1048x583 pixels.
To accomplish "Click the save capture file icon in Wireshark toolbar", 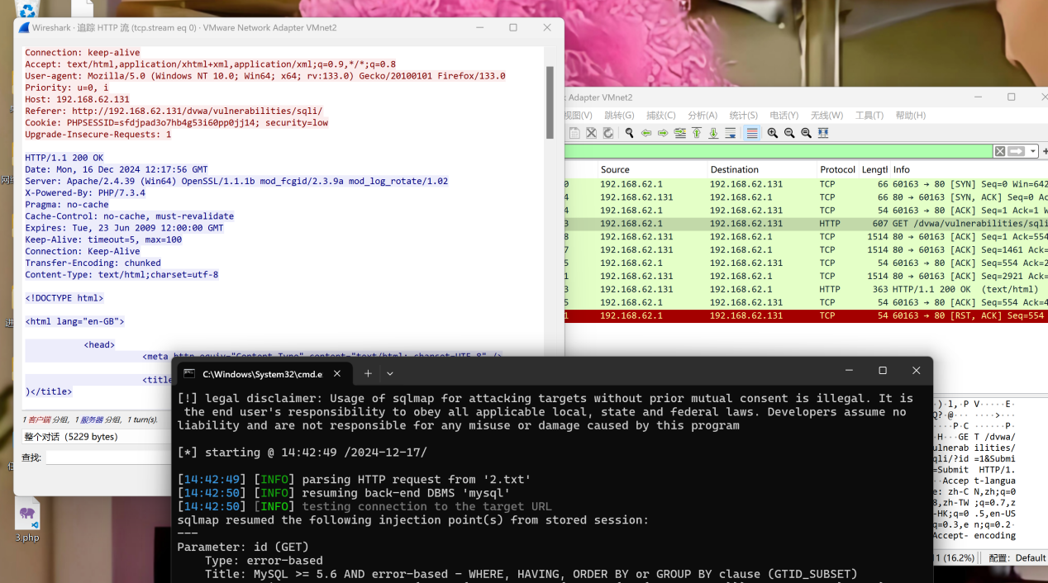I will (574, 133).
